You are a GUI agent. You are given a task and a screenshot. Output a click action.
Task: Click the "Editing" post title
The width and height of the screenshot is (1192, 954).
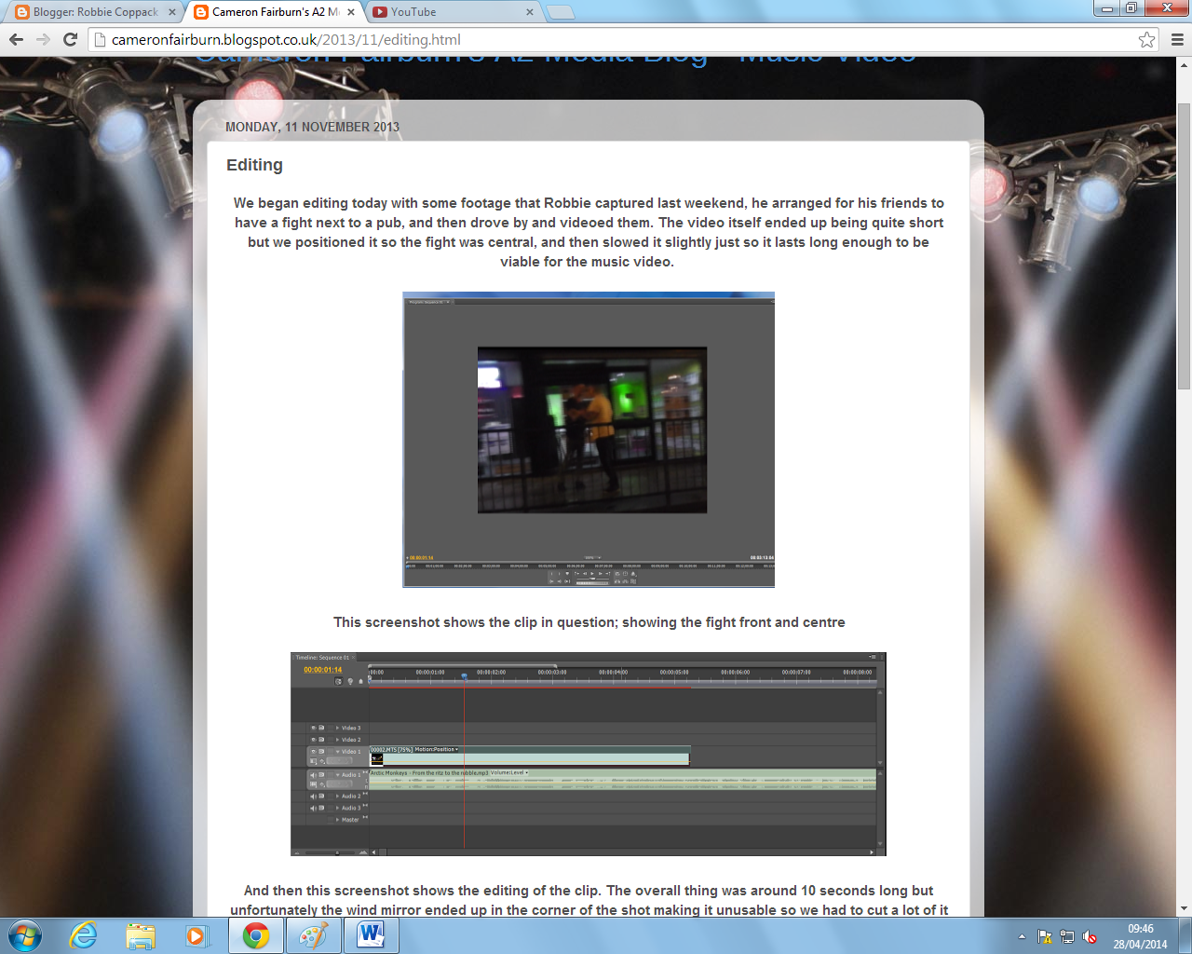[254, 165]
